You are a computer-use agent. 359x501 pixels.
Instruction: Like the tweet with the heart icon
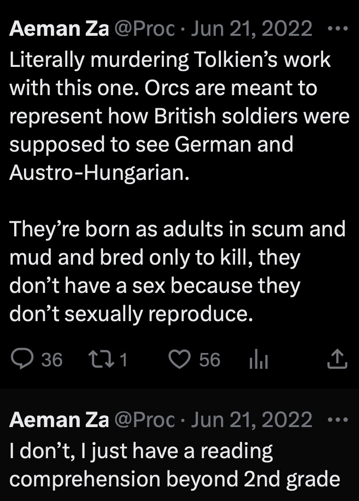pyautogui.click(x=179, y=360)
